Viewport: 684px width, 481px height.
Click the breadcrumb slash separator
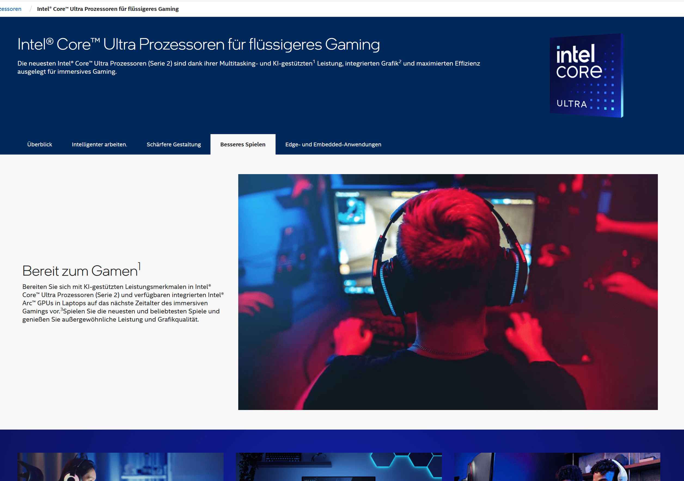click(x=30, y=9)
